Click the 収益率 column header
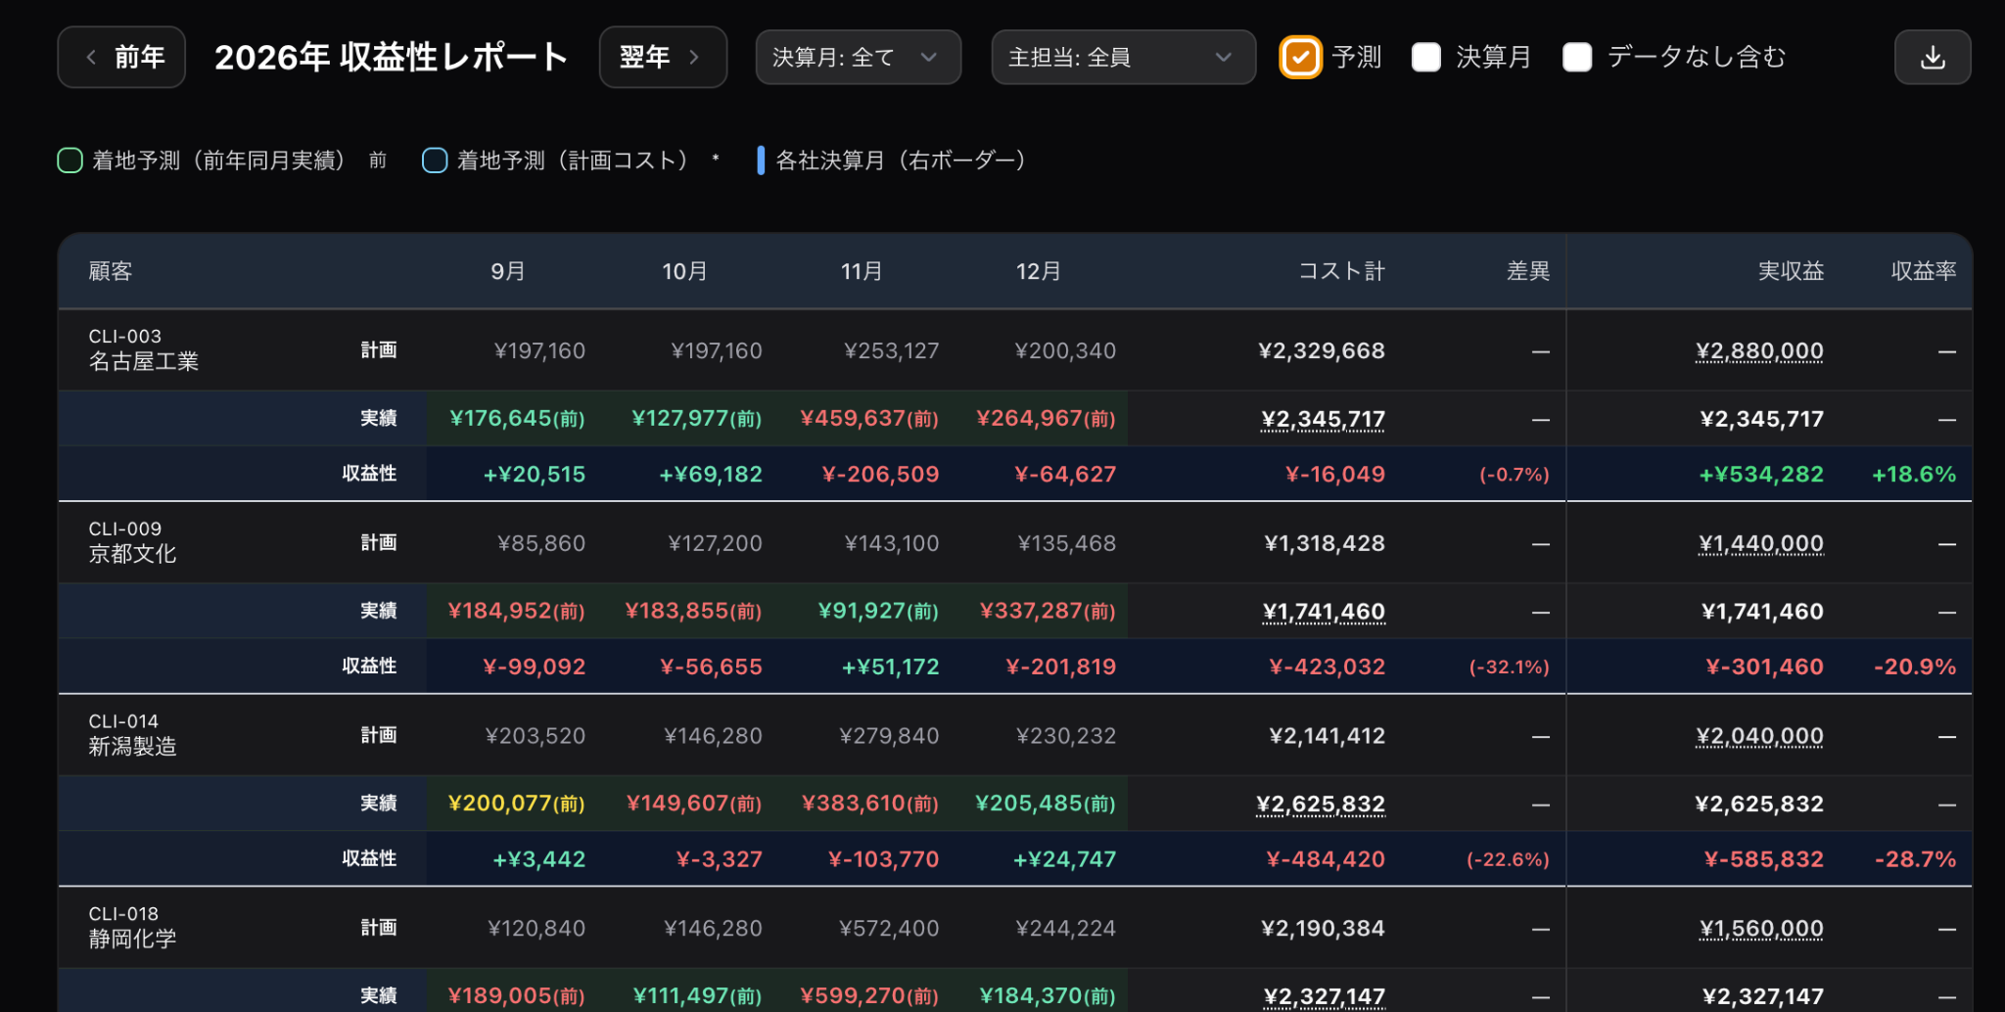 [x=1923, y=271]
